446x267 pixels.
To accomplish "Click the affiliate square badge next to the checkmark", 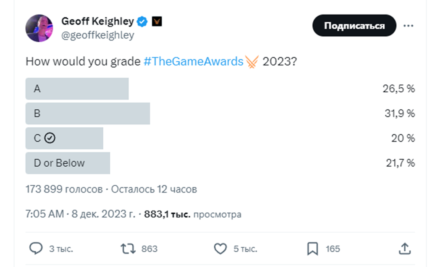I will (x=158, y=22).
